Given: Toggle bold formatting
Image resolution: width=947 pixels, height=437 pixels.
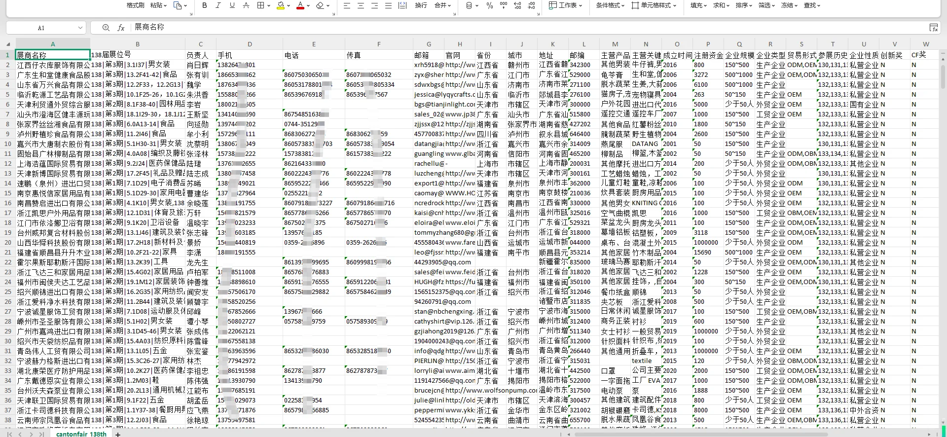Looking at the screenshot, I should pos(205,5).
